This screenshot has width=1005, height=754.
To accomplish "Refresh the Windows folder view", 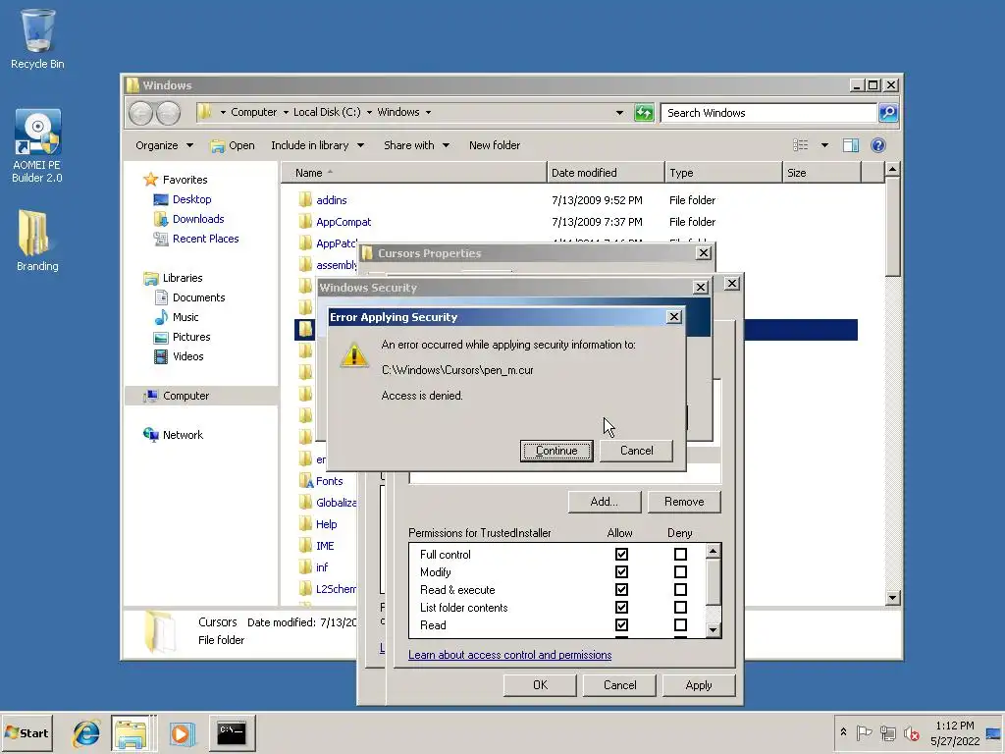I will [x=644, y=113].
